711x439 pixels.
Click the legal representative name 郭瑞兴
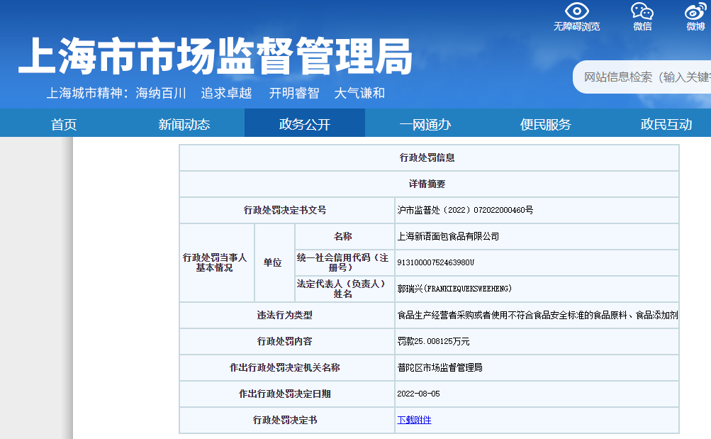454,289
